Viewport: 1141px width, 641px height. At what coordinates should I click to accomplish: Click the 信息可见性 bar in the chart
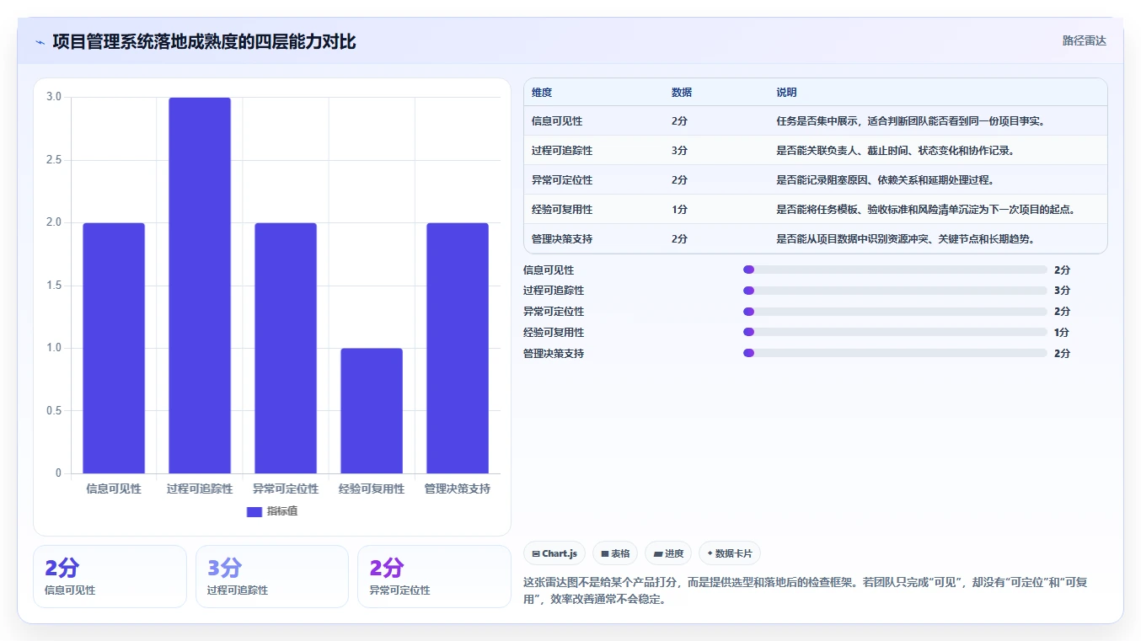(x=114, y=348)
